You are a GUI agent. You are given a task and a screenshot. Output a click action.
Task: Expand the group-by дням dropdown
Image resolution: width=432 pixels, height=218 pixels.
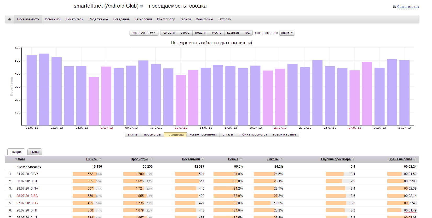point(287,33)
